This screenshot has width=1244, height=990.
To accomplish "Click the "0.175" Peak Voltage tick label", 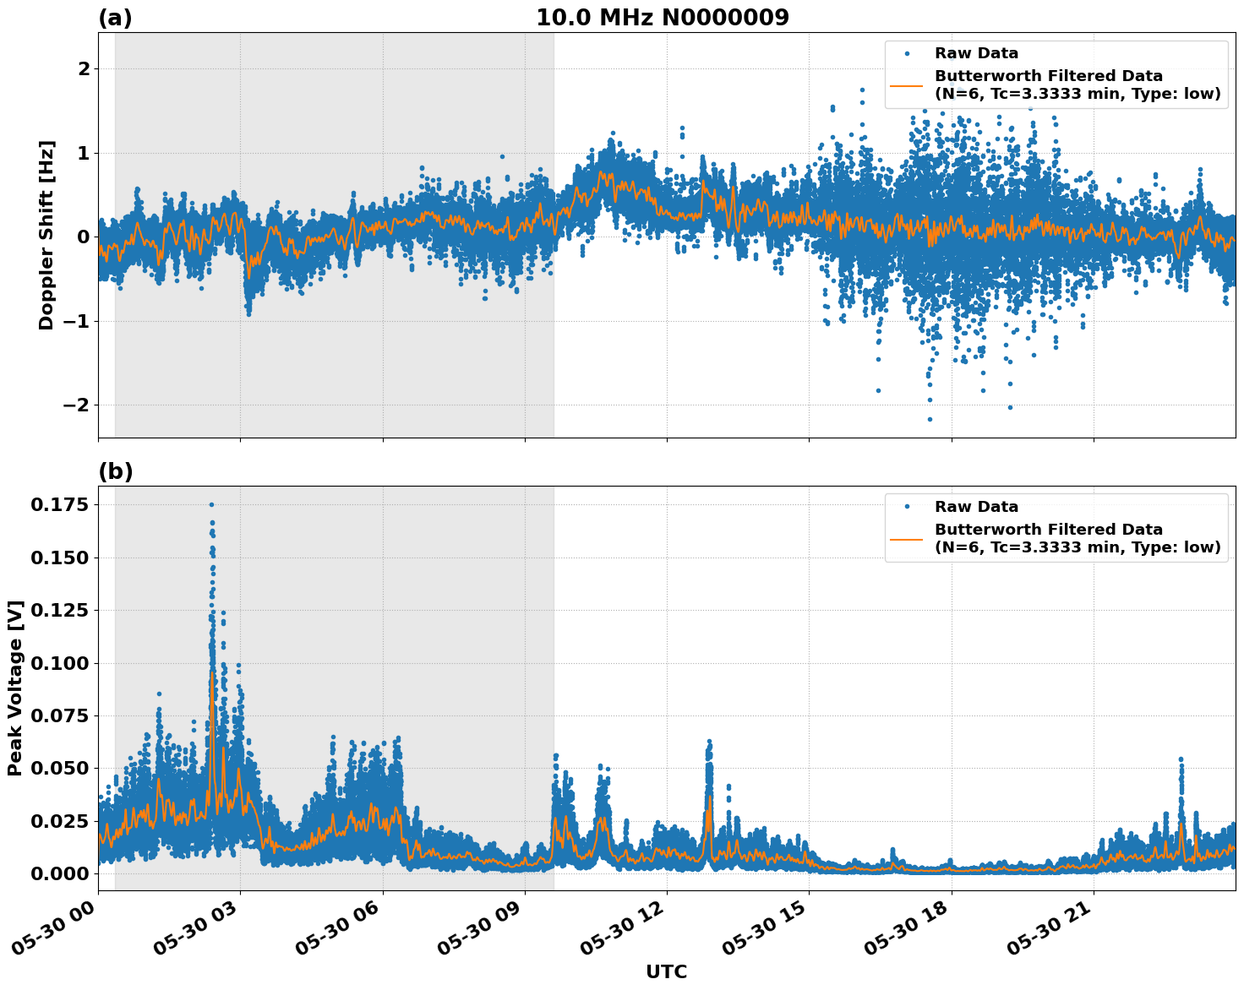I will pyautogui.click(x=59, y=505).
